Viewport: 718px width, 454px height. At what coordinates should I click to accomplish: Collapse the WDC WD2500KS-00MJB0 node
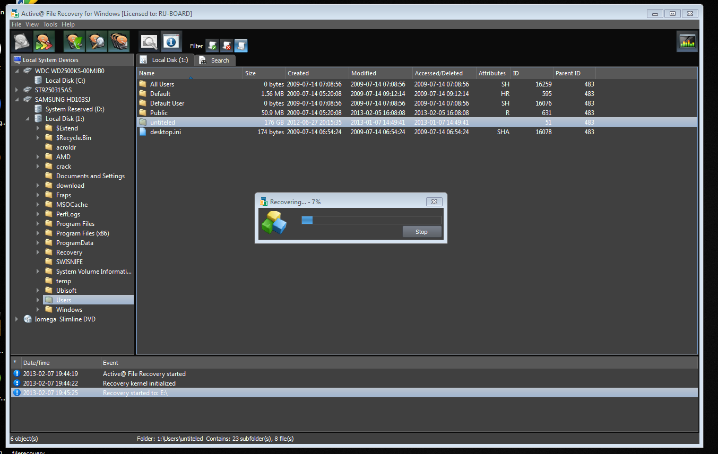[16, 71]
